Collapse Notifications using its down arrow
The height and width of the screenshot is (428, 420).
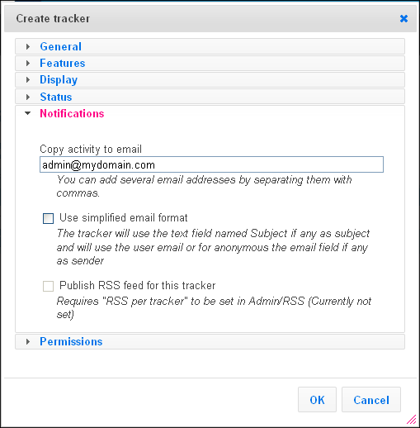tap(28, 113)
